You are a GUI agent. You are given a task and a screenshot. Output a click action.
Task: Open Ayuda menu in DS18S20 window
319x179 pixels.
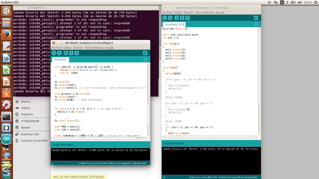click(109, 48)
